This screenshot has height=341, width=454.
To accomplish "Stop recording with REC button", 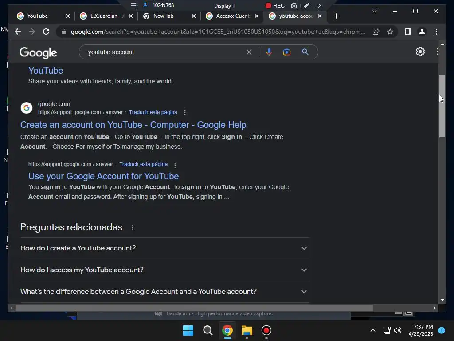I will [x=275, y=5].
